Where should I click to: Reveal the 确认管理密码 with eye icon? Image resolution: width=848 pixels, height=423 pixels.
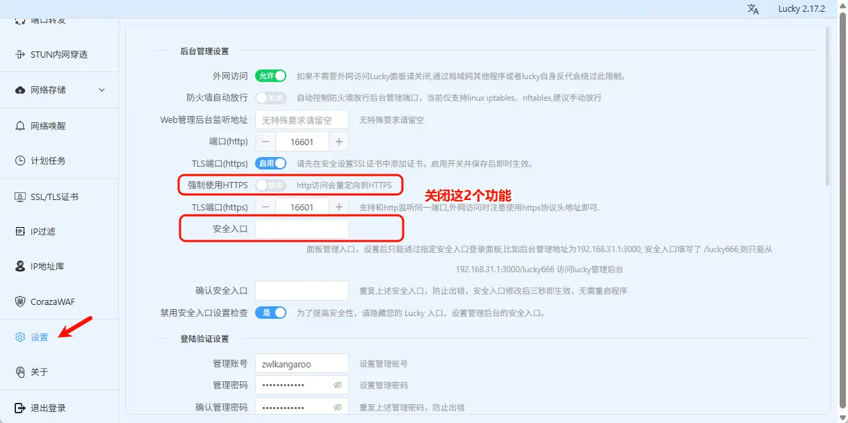coord(338,407)
